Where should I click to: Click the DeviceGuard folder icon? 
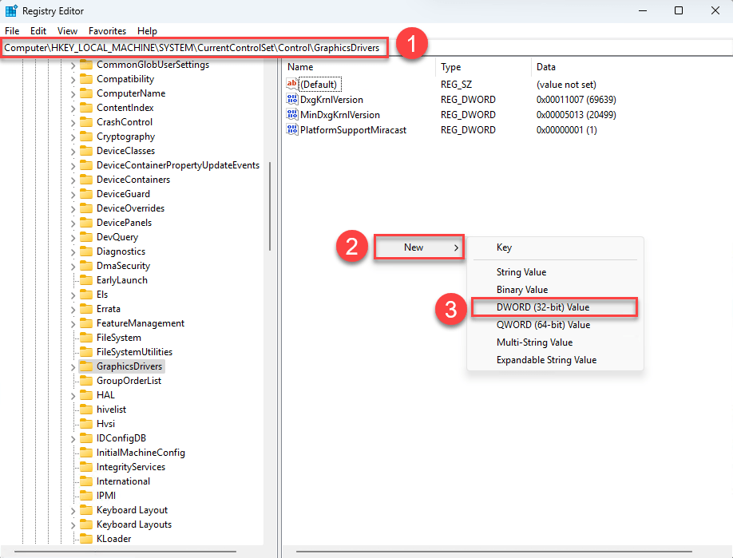point(86,194)
